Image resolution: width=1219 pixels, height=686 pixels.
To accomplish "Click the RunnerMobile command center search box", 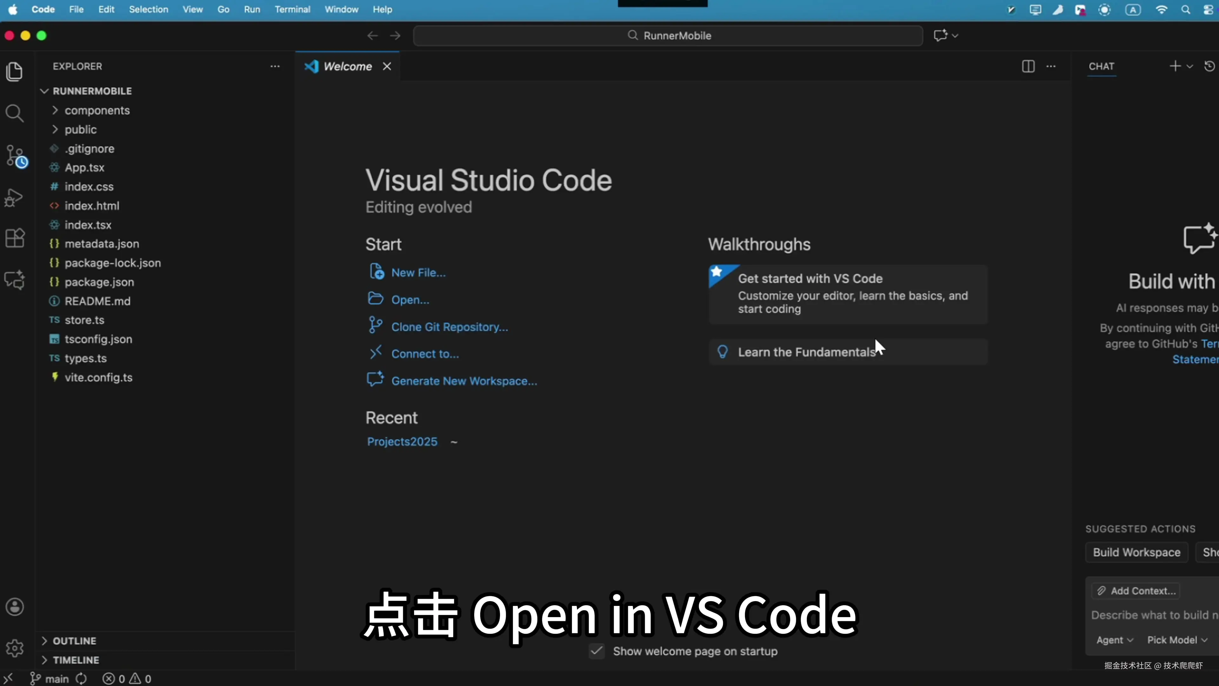I will 668,36.
